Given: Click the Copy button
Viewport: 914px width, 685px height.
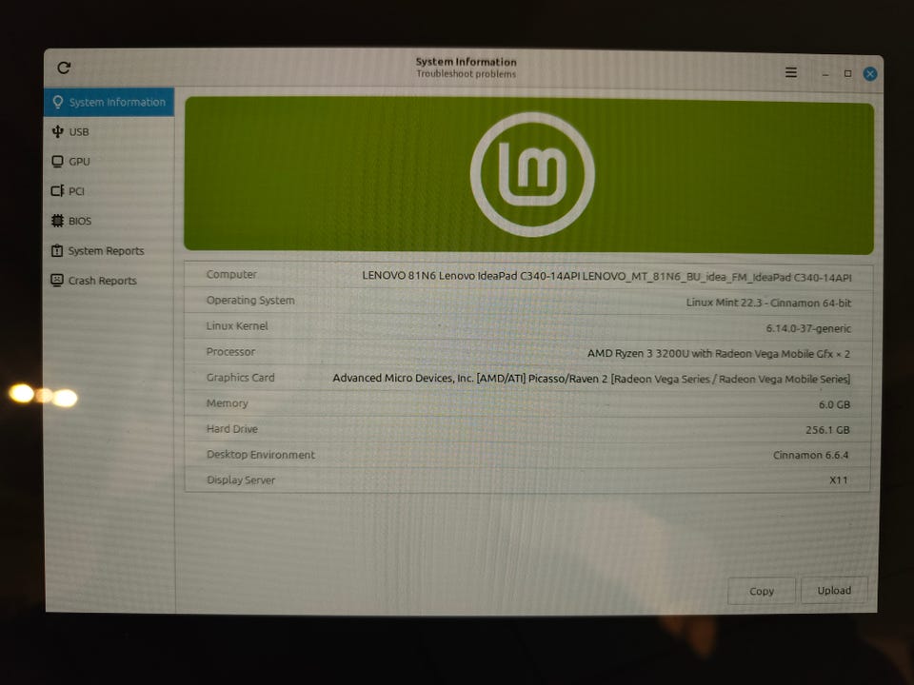Looking at the screenshot, I should point(762,591).
